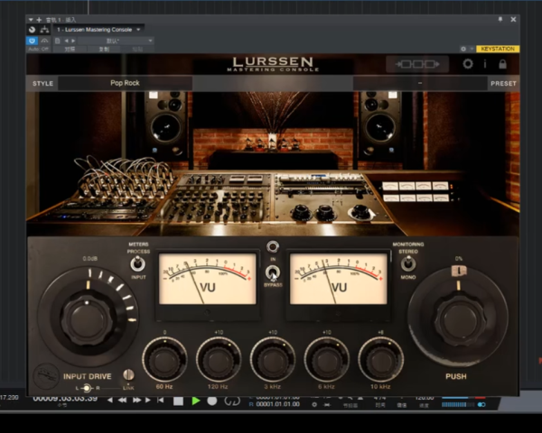Click the sidechain routing icon
Screen dimensions: 542x433
click(x=44, y=30)
